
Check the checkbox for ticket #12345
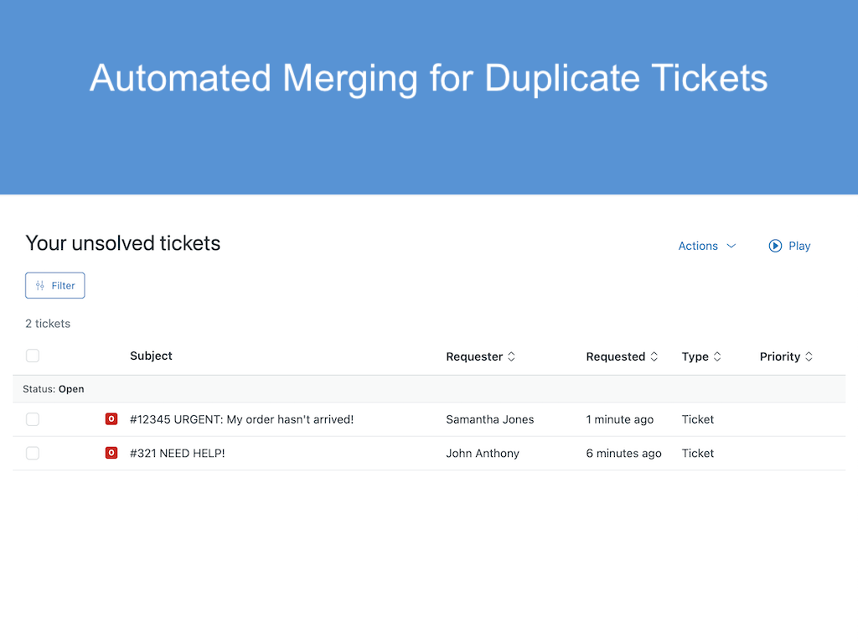pyautogui.click(x=32, y=418)
